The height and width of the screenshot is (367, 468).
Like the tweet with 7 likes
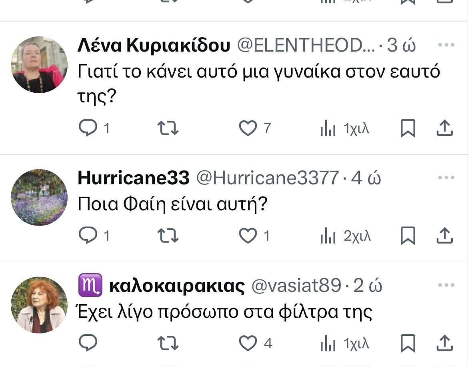(x=248, y=128)
